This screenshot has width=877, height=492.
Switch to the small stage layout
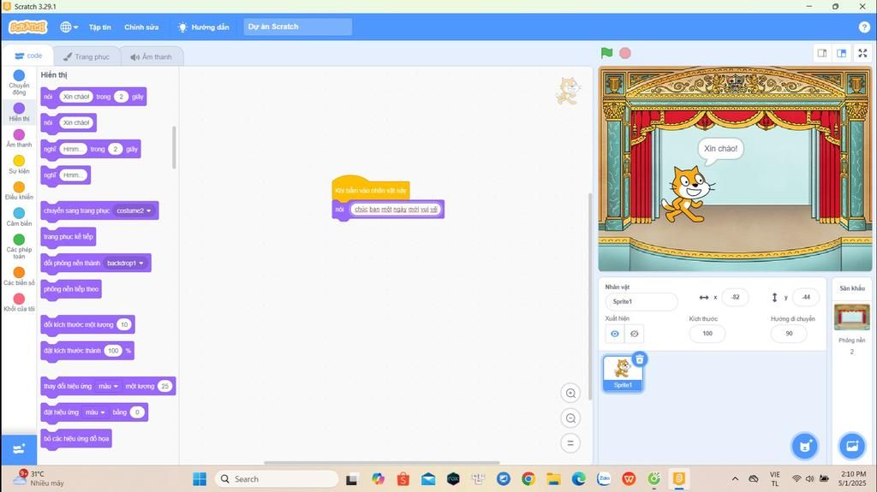(x=822, y=53)
